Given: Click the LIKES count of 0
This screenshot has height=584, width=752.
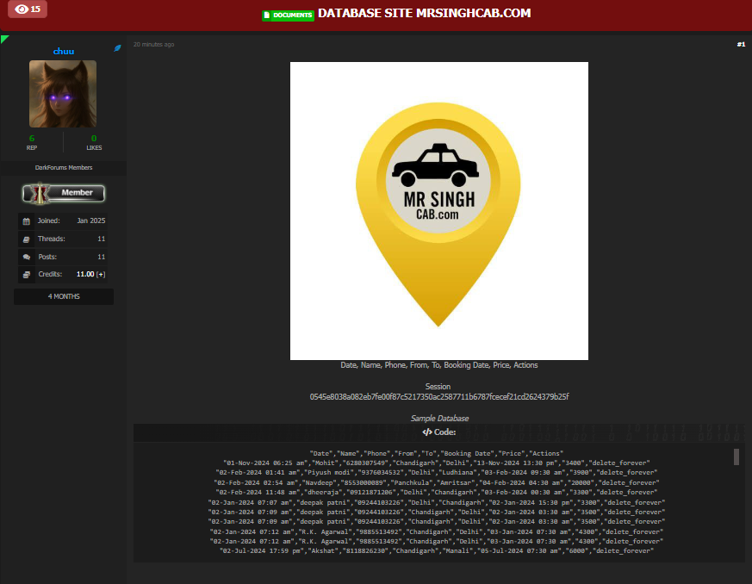Looking at the screenshot, I should tap(94, 138).
